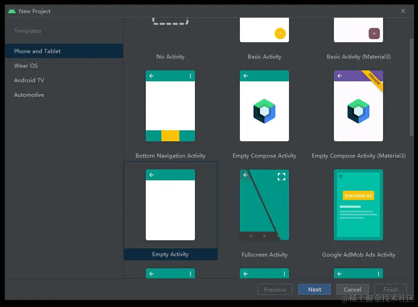Viewport: 418px width, 307px height.
Task: Click the yellow tab in Bottom Navigation preview
Action: click(170, 136)
